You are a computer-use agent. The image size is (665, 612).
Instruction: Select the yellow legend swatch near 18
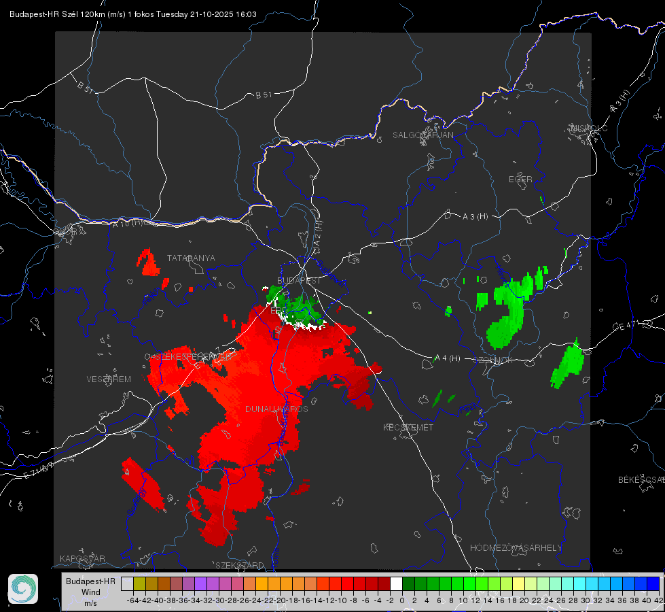click(519, 584)
